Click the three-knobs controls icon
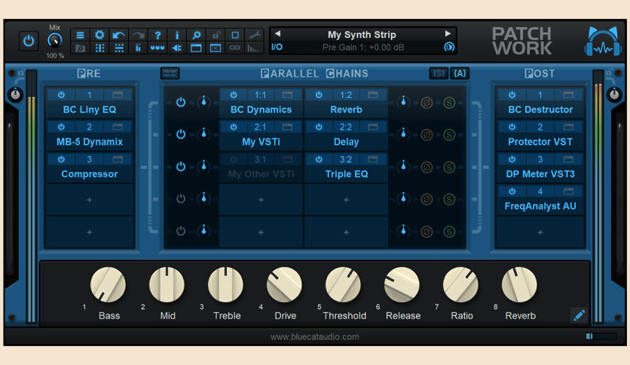630x365 pixels. click(157, 48)
